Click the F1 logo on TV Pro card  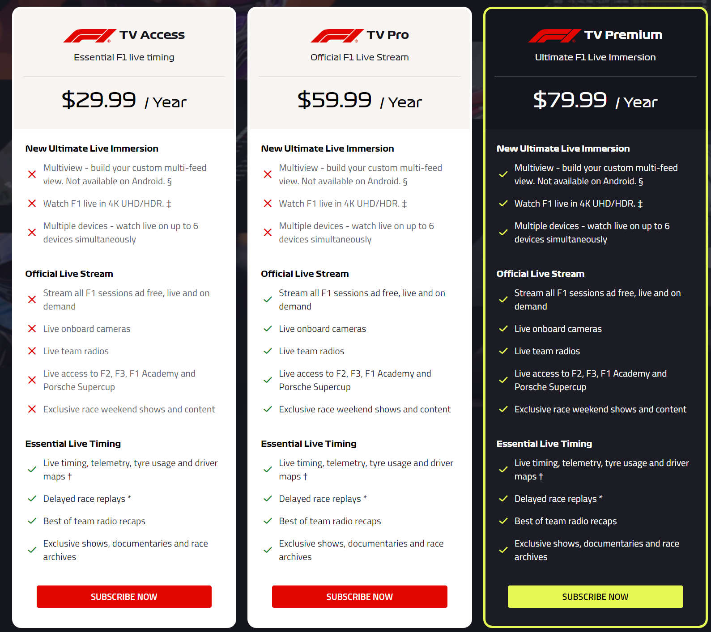[337, 36]
